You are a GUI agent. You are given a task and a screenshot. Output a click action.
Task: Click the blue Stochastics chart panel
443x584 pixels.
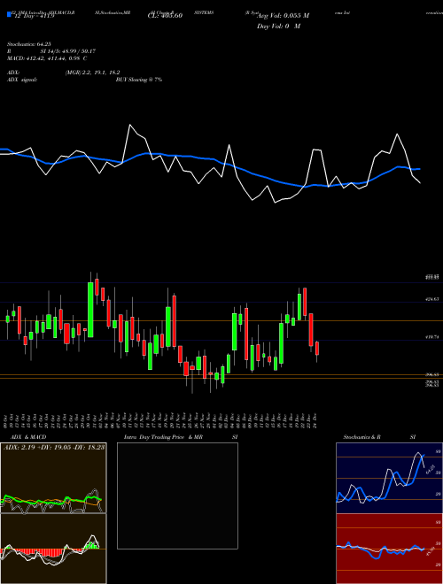coord(389,478)
